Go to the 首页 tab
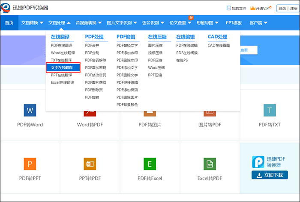The width and height of the screenshot is (300, 202). tap(9, 23)
